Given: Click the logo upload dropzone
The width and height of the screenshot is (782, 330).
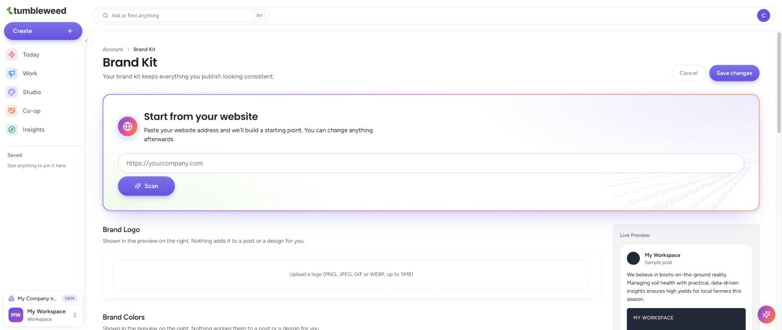Looking at the screenshot, I should [x=351, y=274].
